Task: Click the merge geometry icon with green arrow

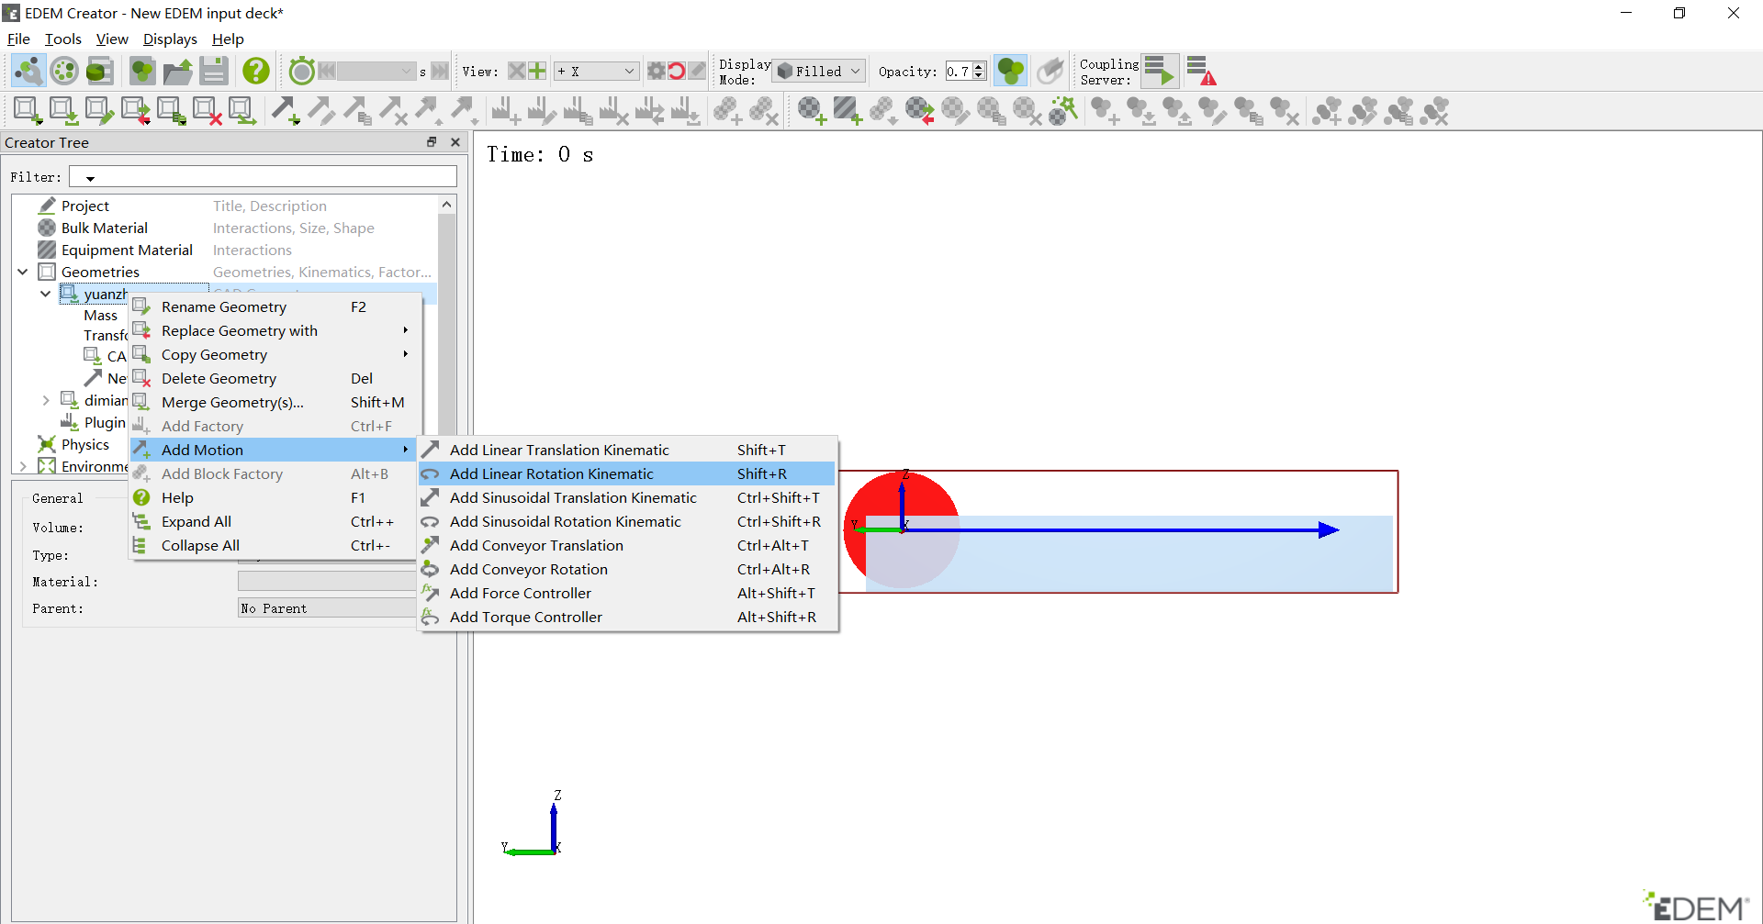Action: click(241, 111)
